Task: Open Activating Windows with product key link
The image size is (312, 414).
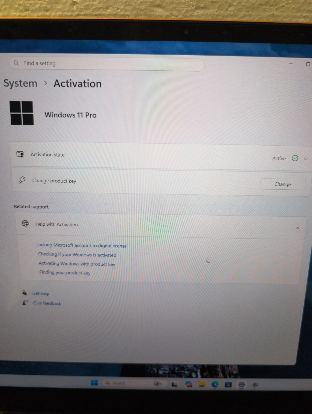Action: click(77, 264)
